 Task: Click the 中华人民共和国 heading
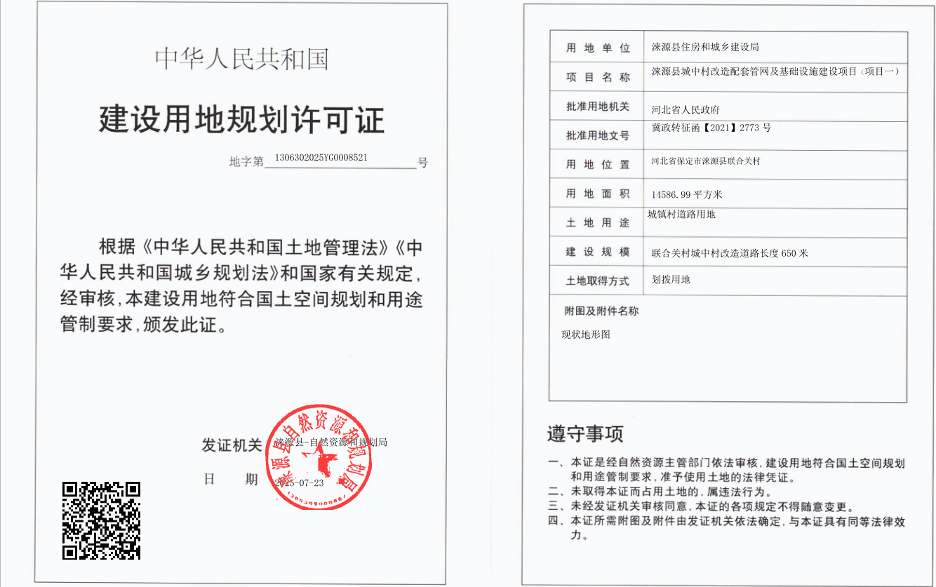point(242,59)
